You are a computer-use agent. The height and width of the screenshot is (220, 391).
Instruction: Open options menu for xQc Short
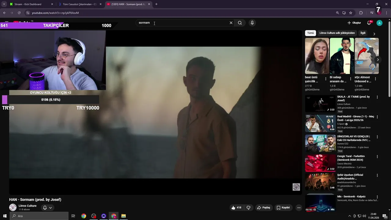pos(375,79)
